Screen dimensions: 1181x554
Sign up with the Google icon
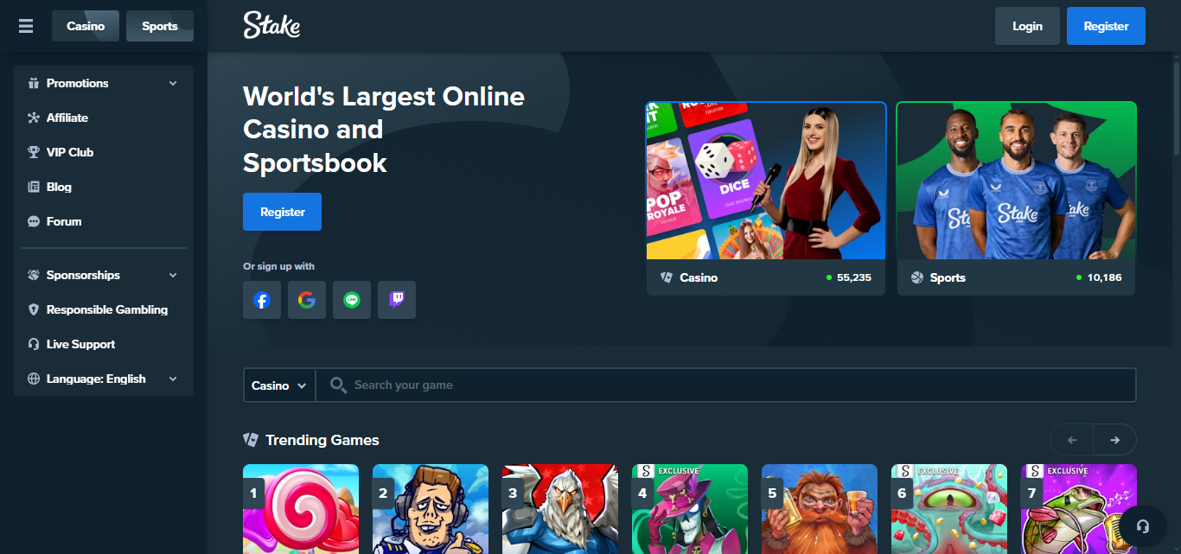tap(307, 300)
